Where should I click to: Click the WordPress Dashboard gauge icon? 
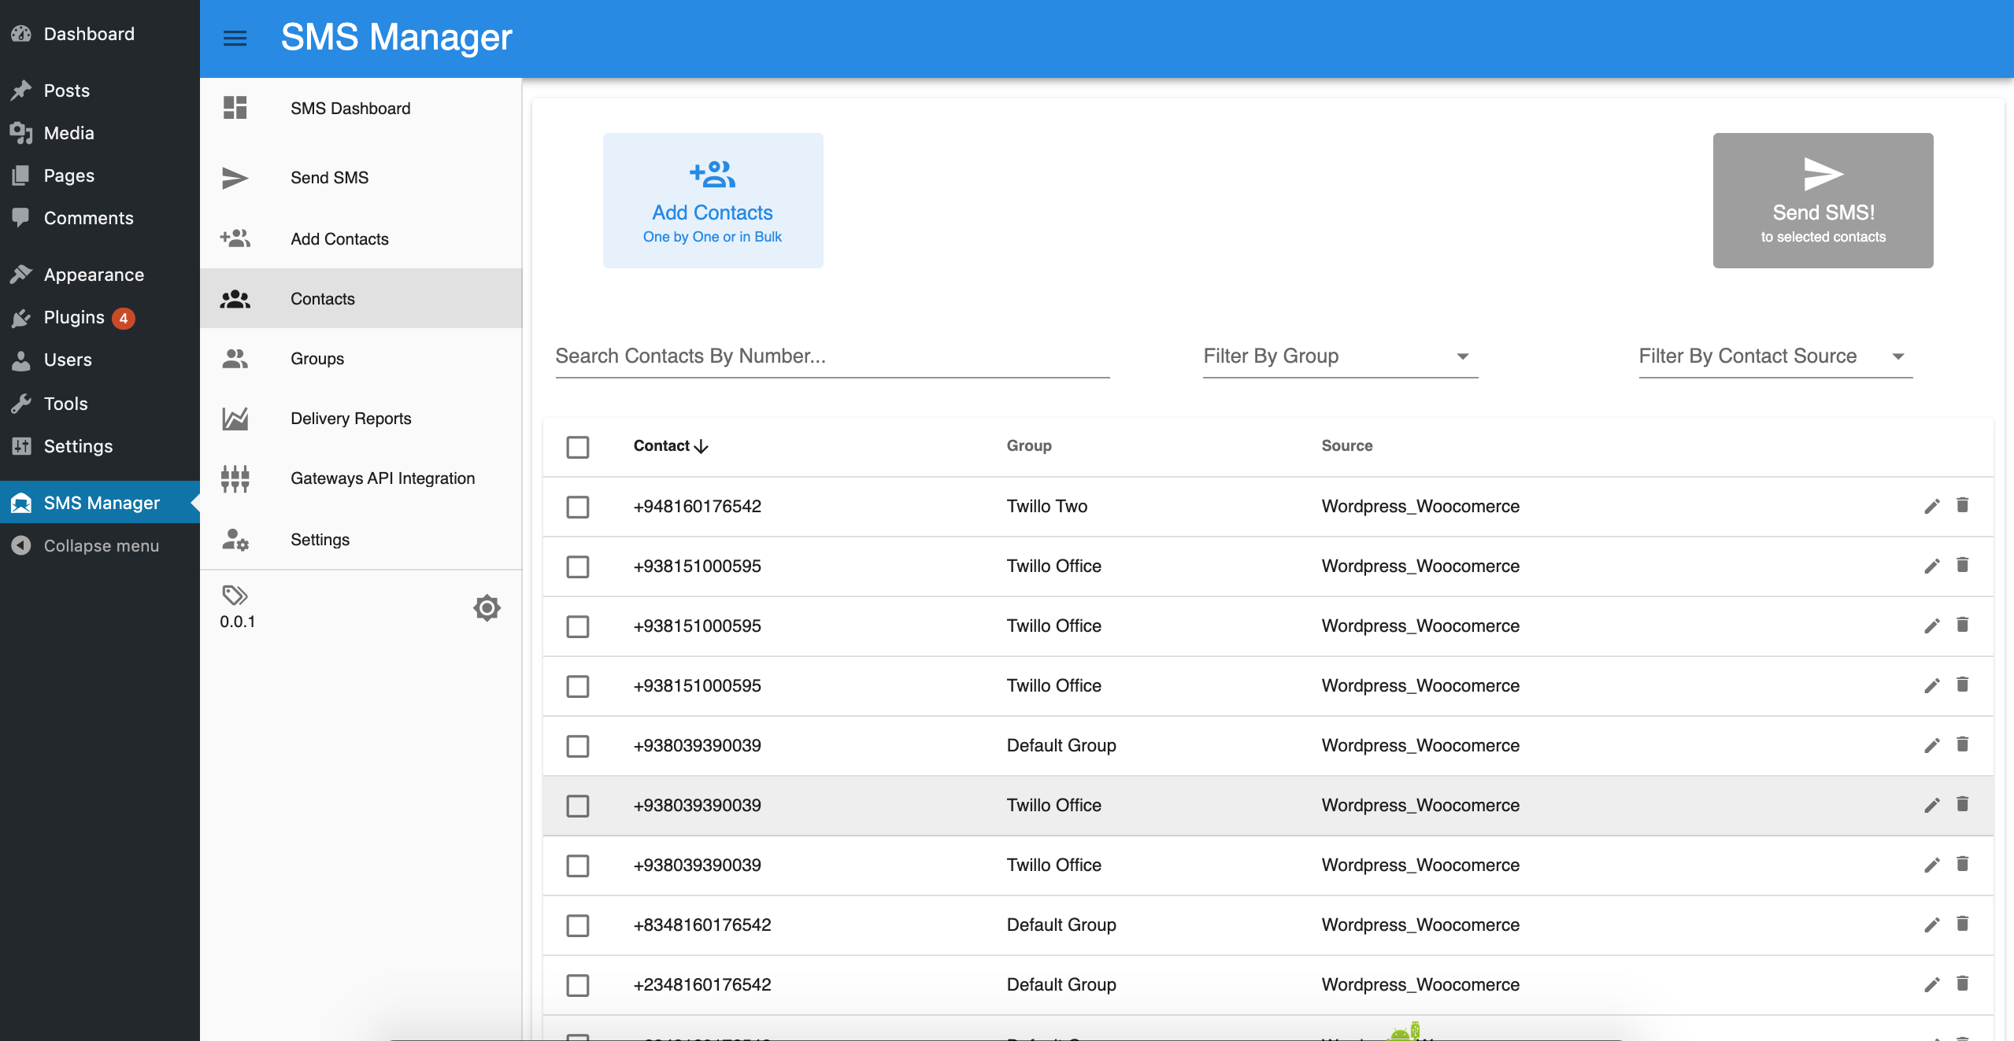tap(21, 34)
